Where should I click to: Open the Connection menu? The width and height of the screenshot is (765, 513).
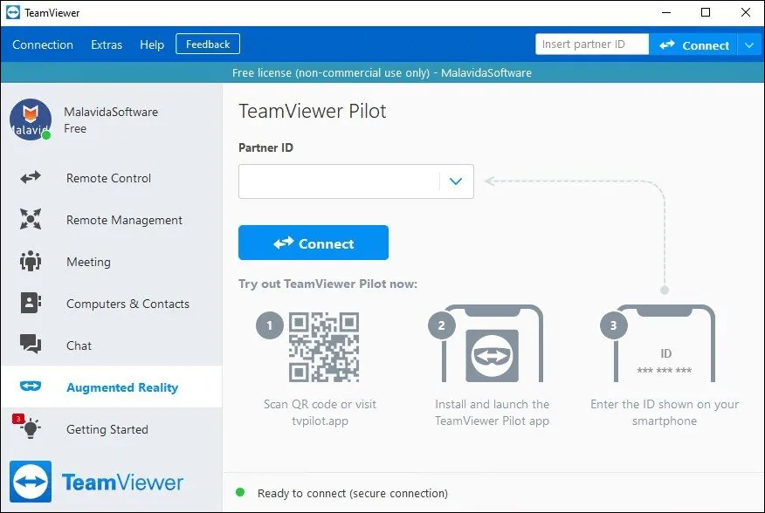43,44
